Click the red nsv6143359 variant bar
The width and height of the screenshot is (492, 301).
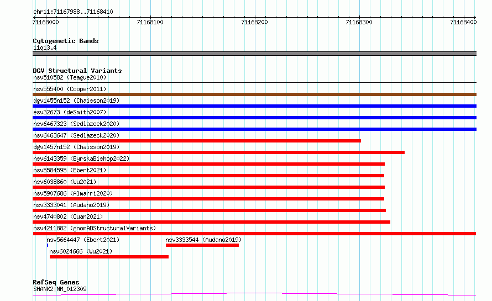(208, 164)
